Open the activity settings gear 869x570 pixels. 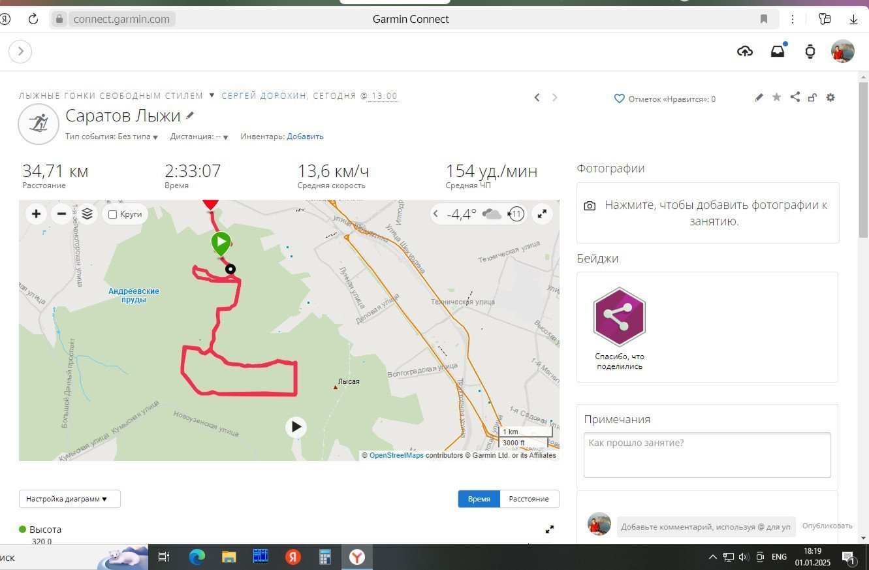tap(830, 97)
